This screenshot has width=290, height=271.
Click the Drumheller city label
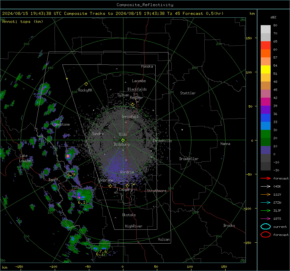click(x=189, y=159)
